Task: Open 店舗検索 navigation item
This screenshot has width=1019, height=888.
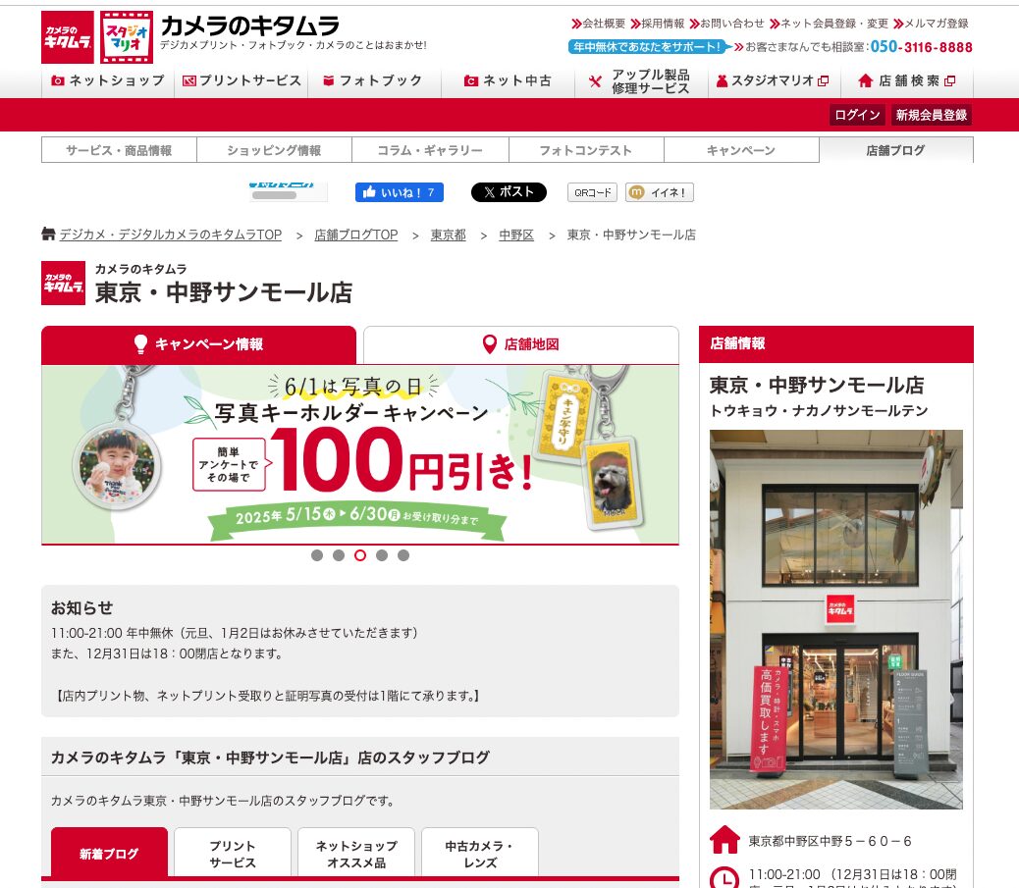Action: point(907,80)
